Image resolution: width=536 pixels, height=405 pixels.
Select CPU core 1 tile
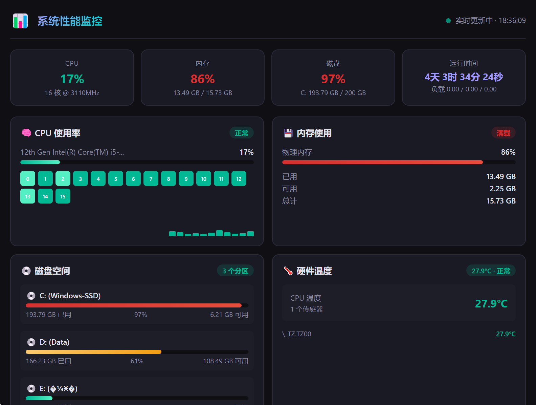[45, 179]
